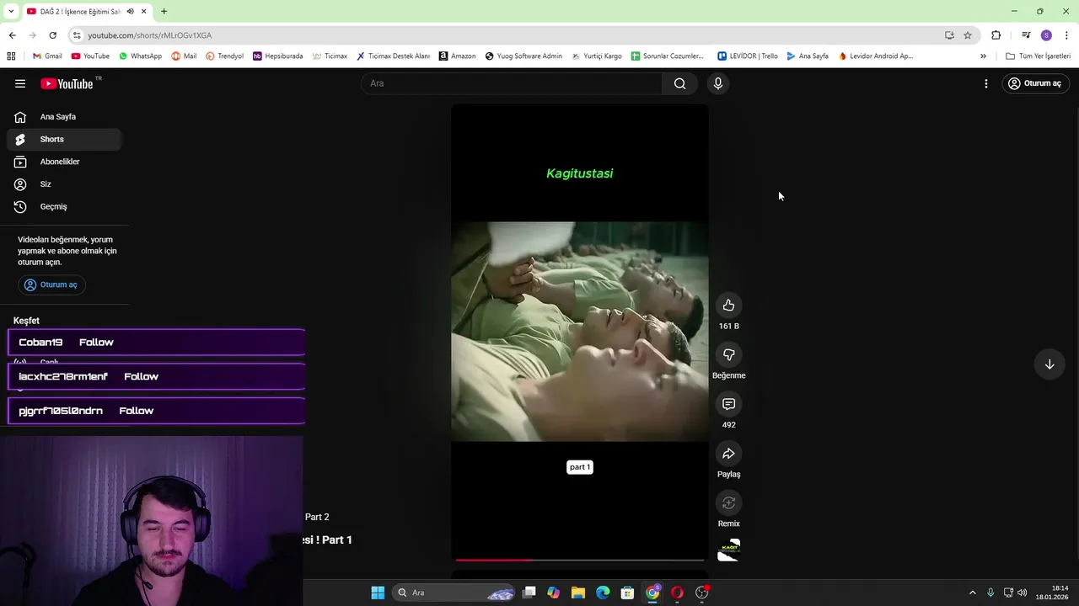The image size is (1079, 606).
Task: Go to YouTube home via logo
Action: click(67, 83)
